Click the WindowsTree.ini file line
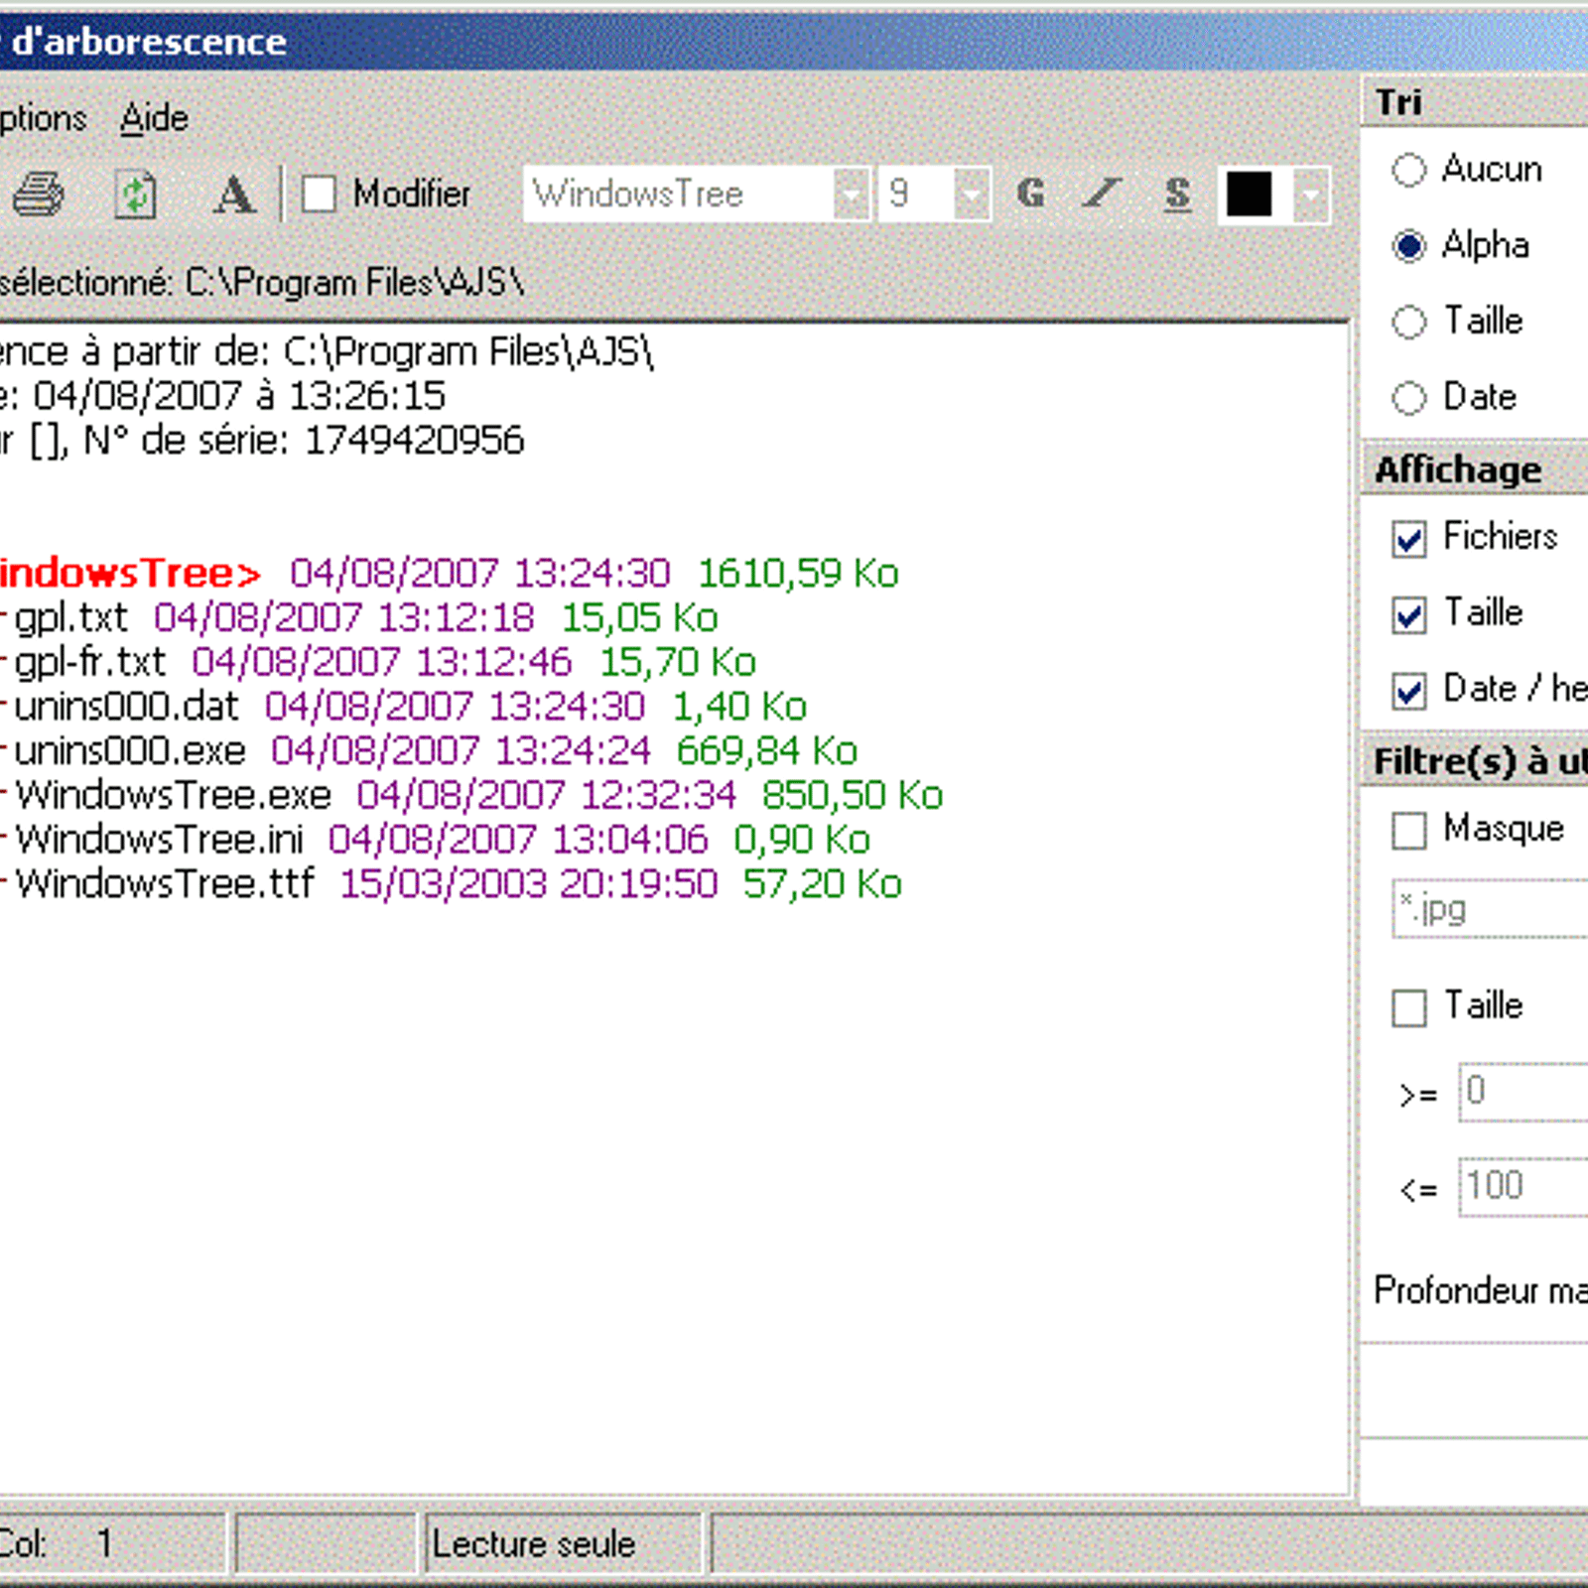The height and width of the screenshot is (1588, 1588). pyautogui.click(x=436, y=840)
